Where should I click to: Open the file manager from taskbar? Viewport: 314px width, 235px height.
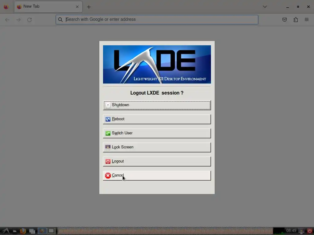tap(15, 231)
